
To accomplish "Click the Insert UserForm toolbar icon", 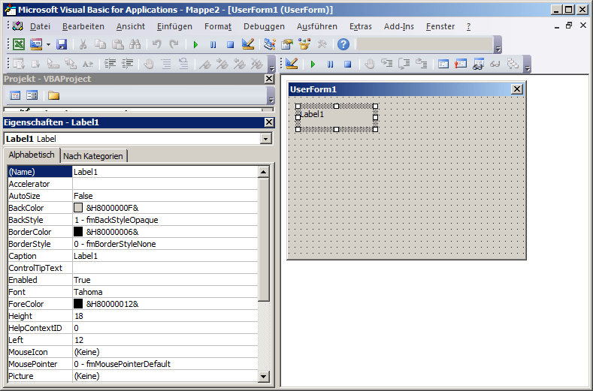I will pos(36,44).
